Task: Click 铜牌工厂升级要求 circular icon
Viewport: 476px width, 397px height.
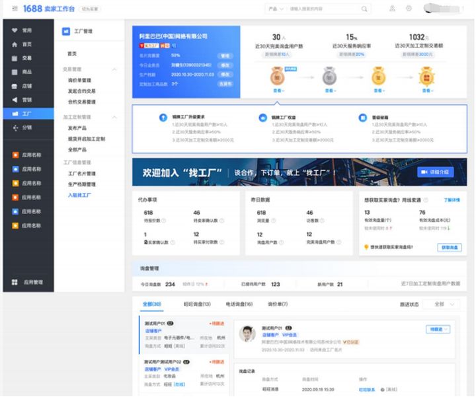Action: (x=163, y=118)
